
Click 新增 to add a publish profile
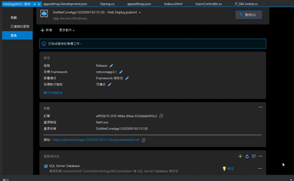click(x=46, y=30)
